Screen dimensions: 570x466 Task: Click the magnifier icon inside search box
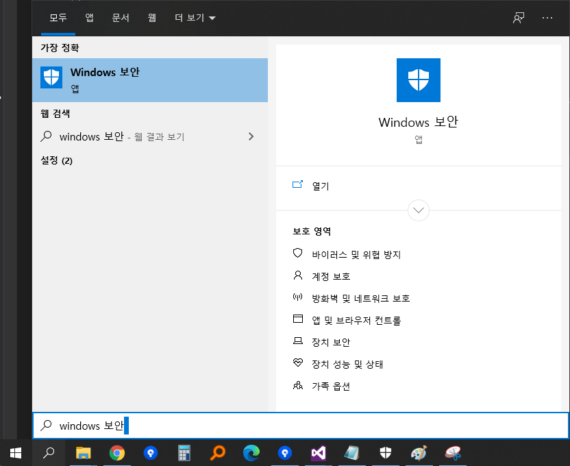click(46, 426)
